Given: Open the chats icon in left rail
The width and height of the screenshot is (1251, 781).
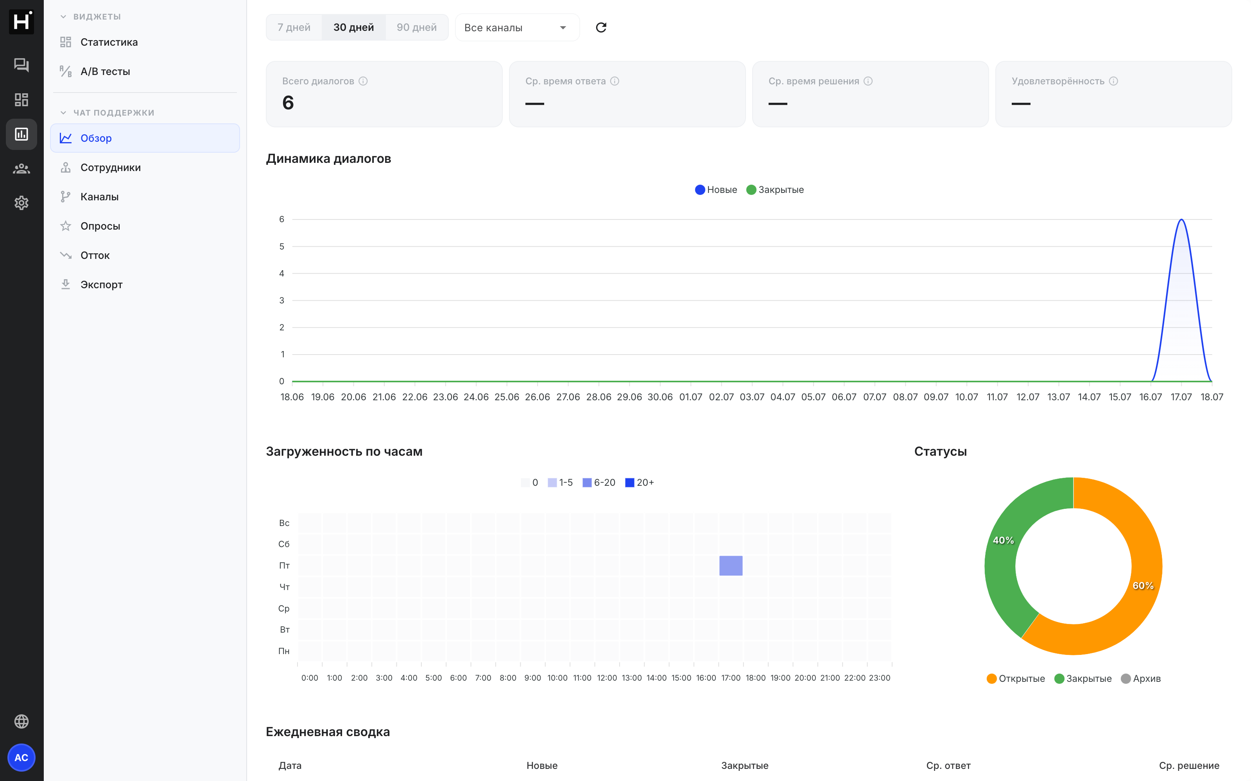Looking at the screenshot, I should coord(21,65).
